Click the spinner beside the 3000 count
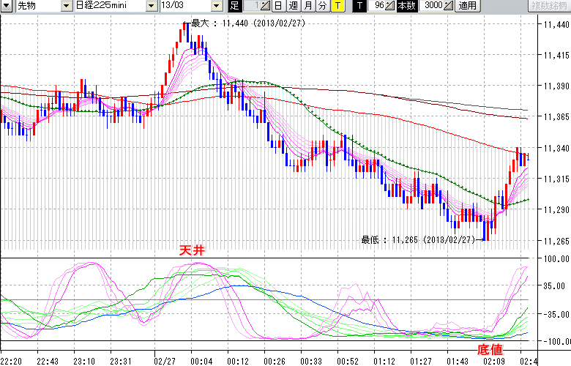Viewport: 571px width, 366px height. pos(449,6)
